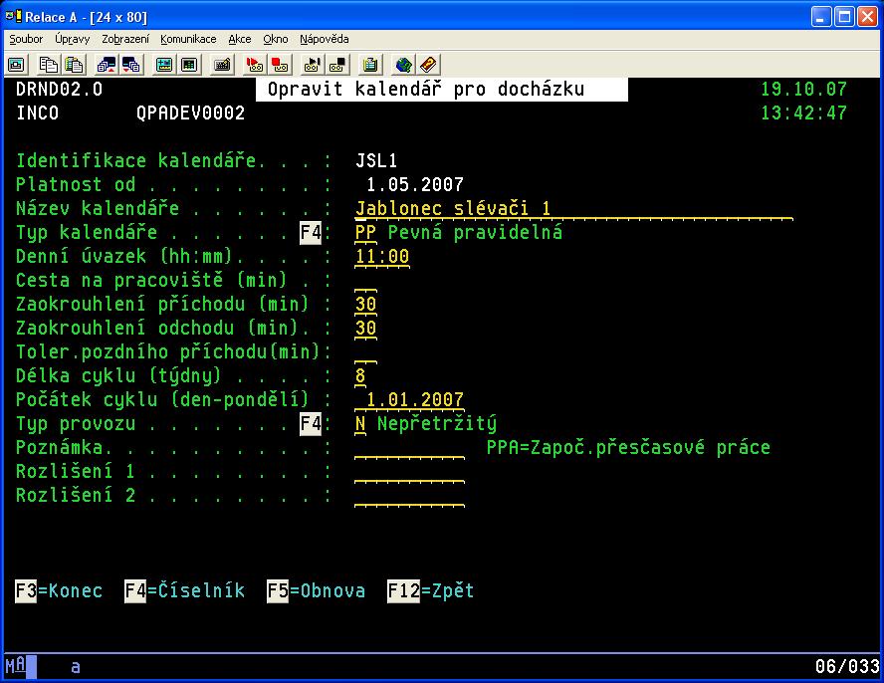Screen dimensions: 884x683
Task: Open the F4 list beside Typ kalendáře
Action: (x=311, y=233)
